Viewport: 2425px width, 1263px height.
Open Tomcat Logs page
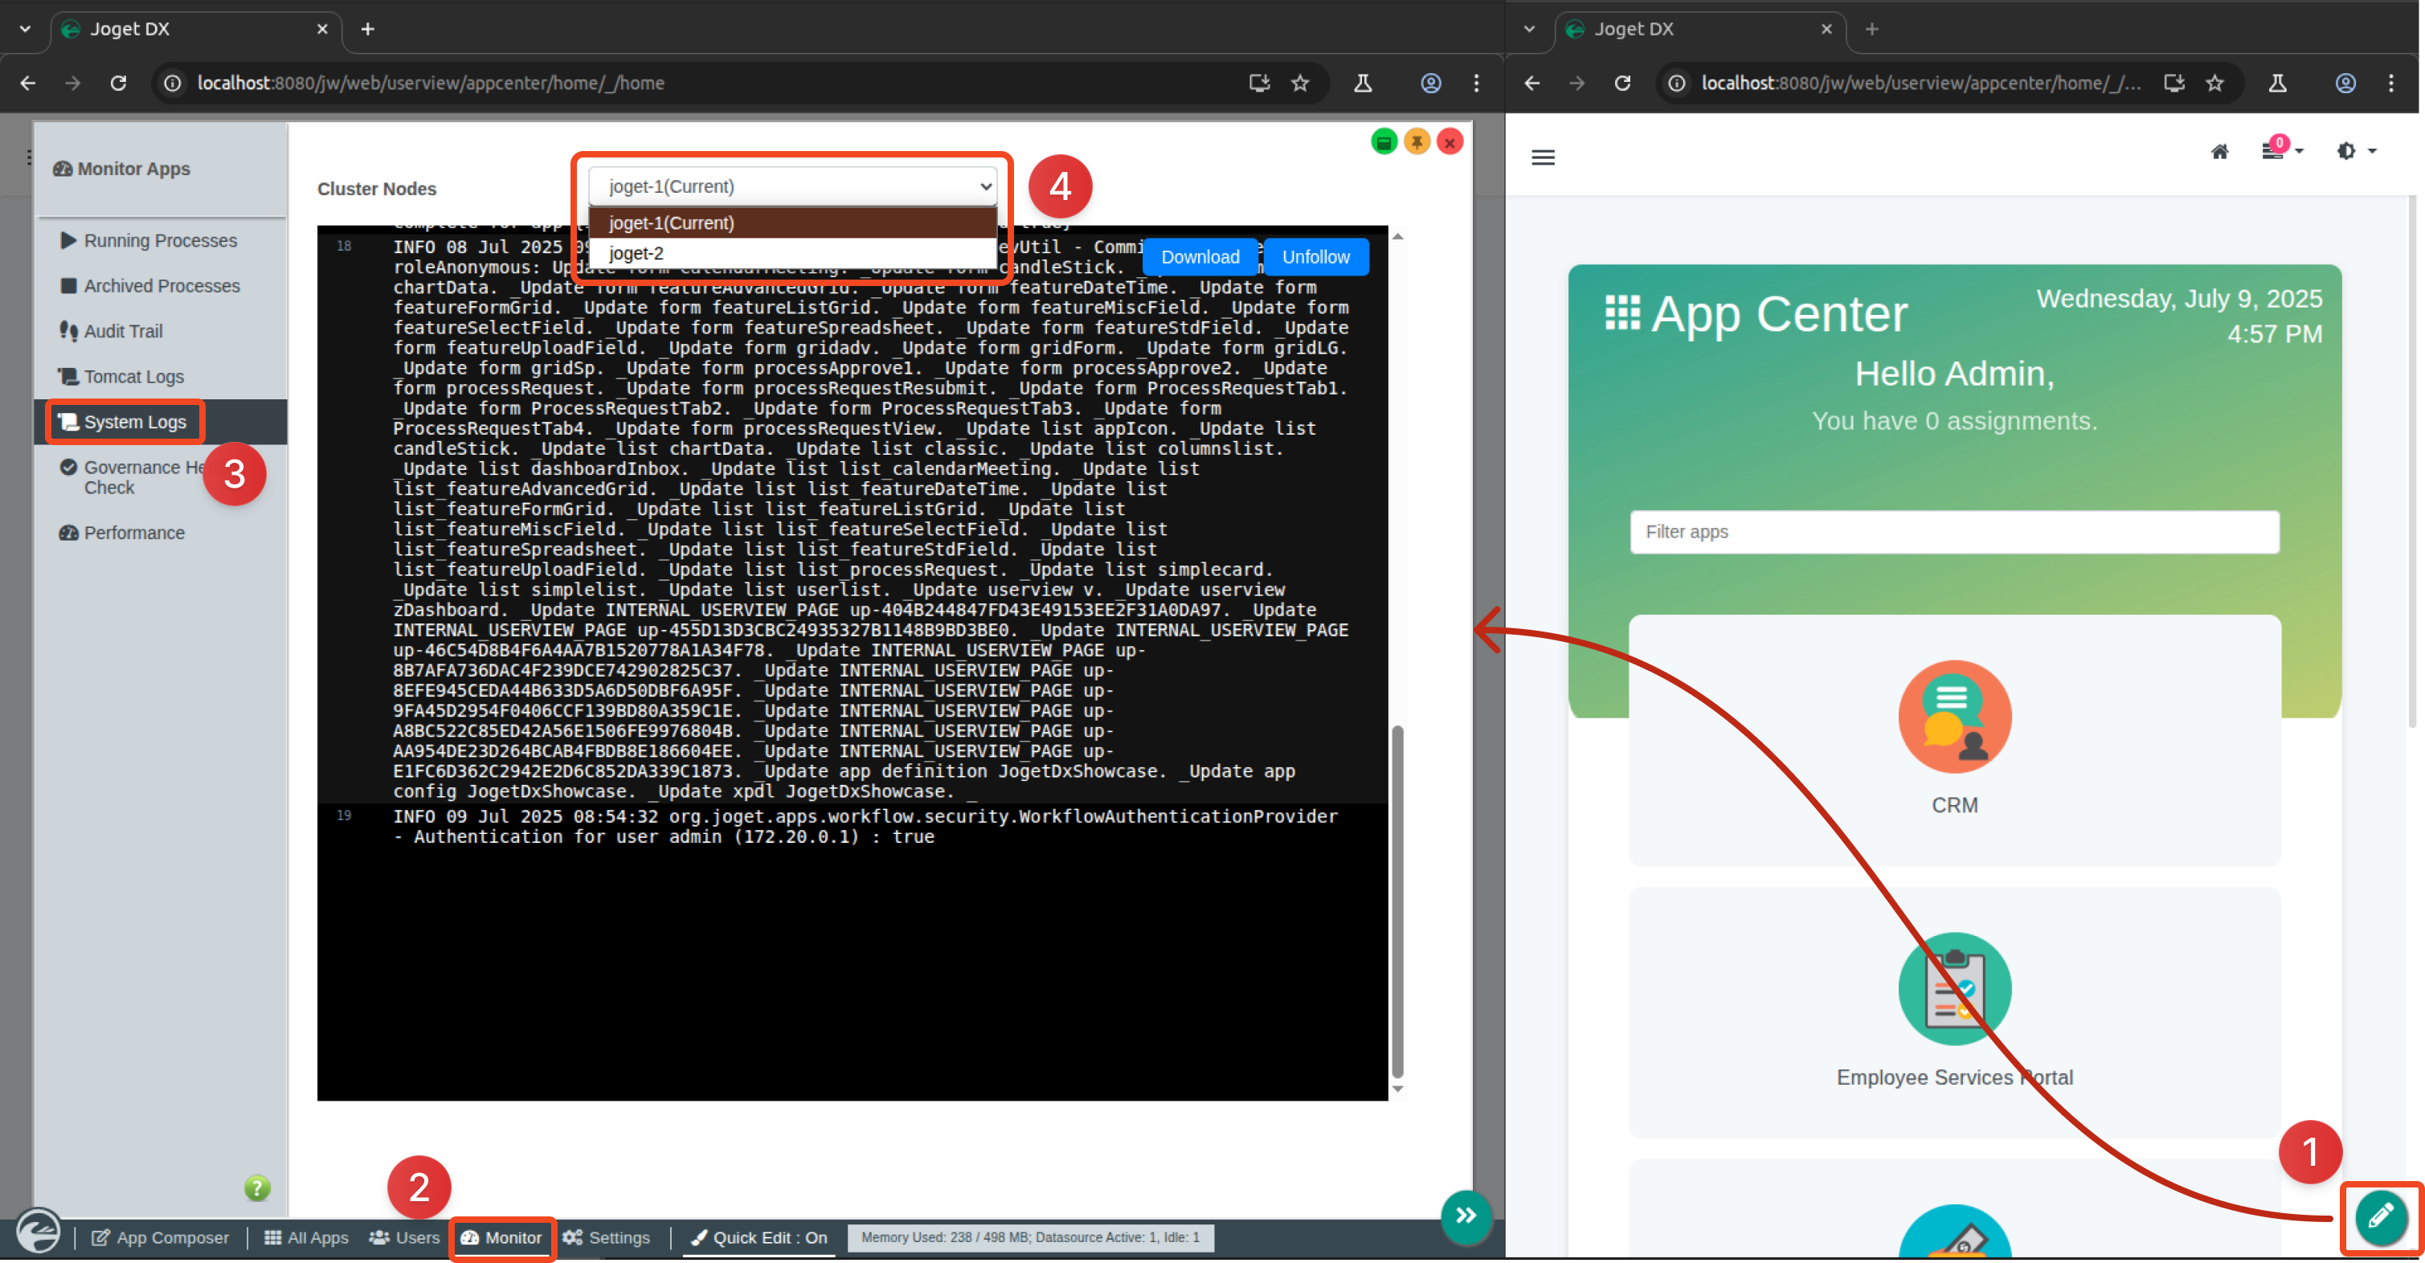[x=121, y=377]
